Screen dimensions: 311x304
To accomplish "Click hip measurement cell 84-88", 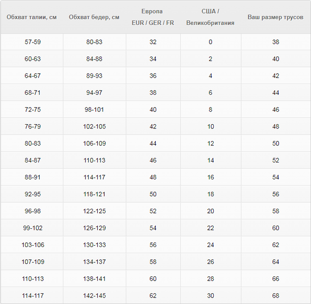I will coord(94,59).
